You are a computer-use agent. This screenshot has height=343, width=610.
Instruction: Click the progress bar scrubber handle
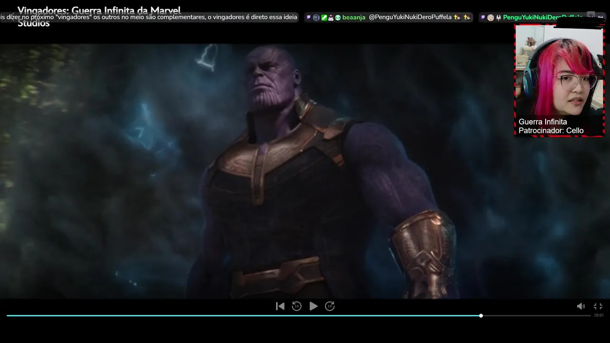pos(481,315)
